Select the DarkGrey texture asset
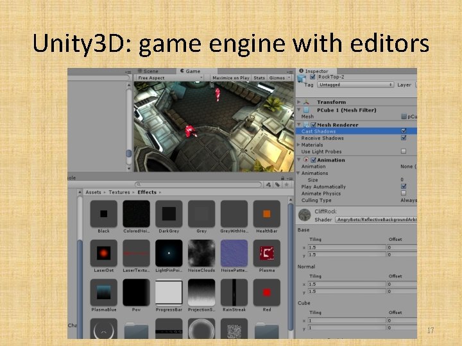This screenshot has height=346, width=462. [169, 214]
